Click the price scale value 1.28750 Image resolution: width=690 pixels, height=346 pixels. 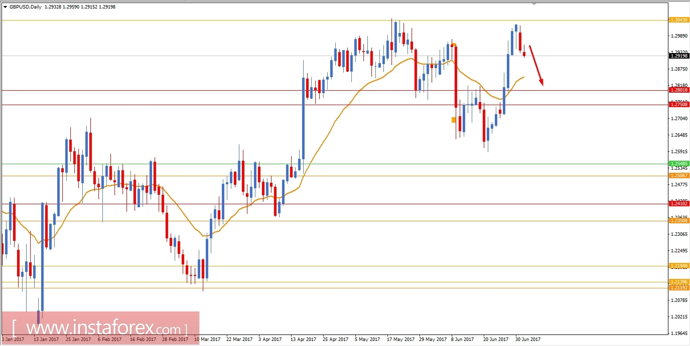pos(679,69)
